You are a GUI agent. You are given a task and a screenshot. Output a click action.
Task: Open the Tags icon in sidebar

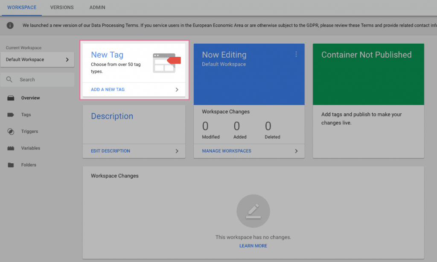(11, 115)
